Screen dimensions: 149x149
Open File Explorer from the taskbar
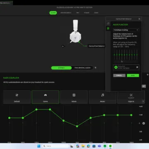83,146
